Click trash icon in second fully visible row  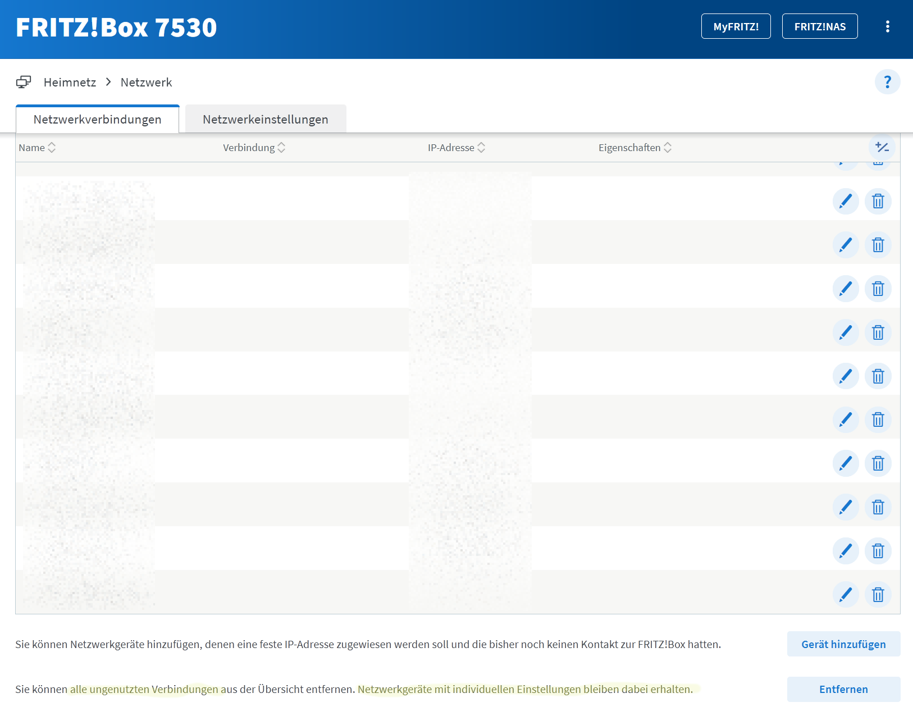(x=878, y=245)
